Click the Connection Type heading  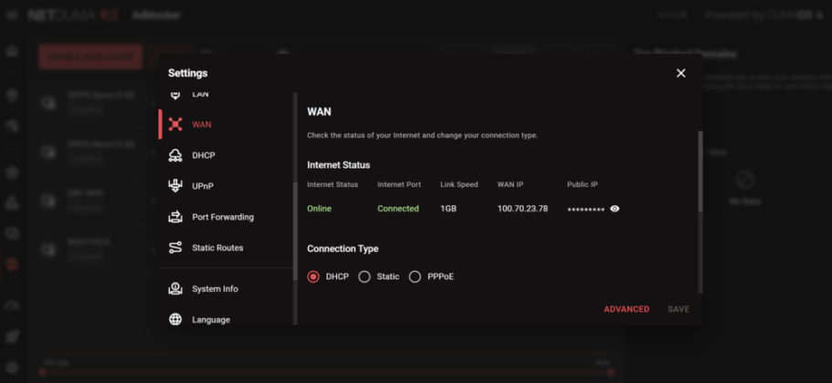(342, 248)
